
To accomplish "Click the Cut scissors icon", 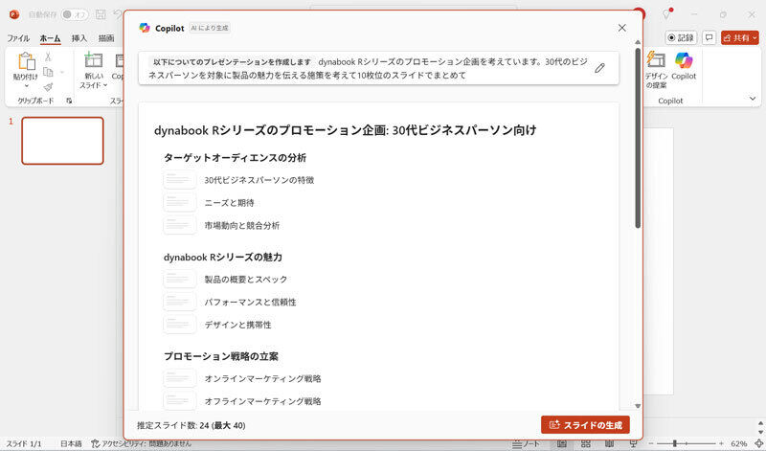I will point(48,56).
